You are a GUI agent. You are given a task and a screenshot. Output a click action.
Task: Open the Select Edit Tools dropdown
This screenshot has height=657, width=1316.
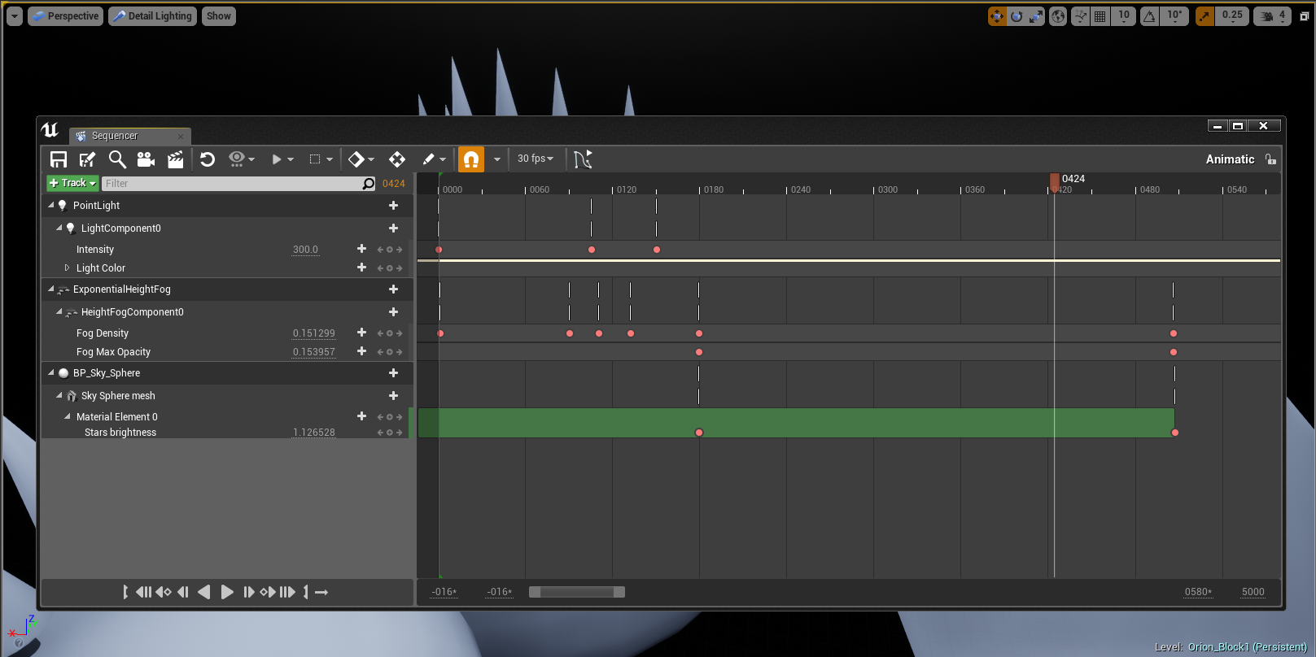tap(321, 159)
